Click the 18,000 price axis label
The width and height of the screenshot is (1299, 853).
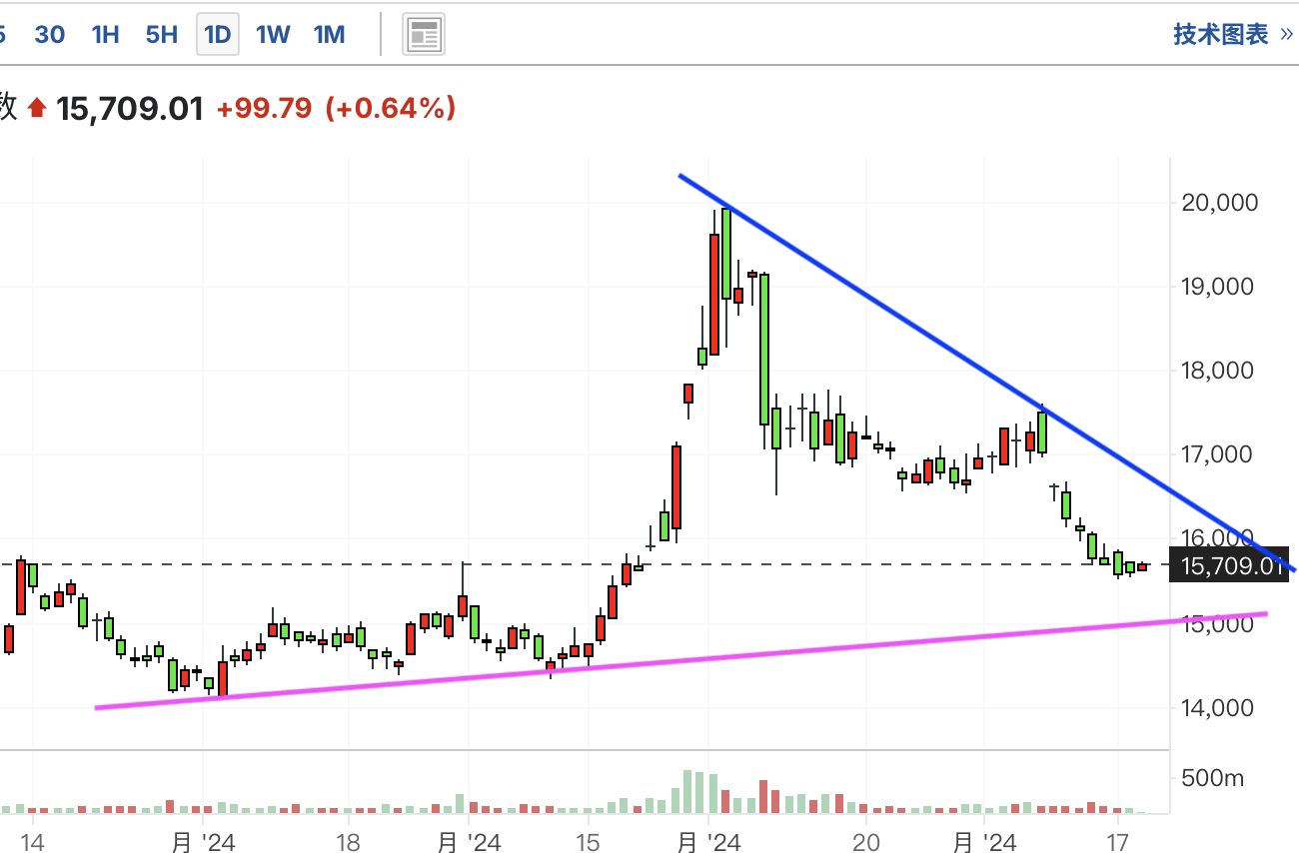point(1218,371)
